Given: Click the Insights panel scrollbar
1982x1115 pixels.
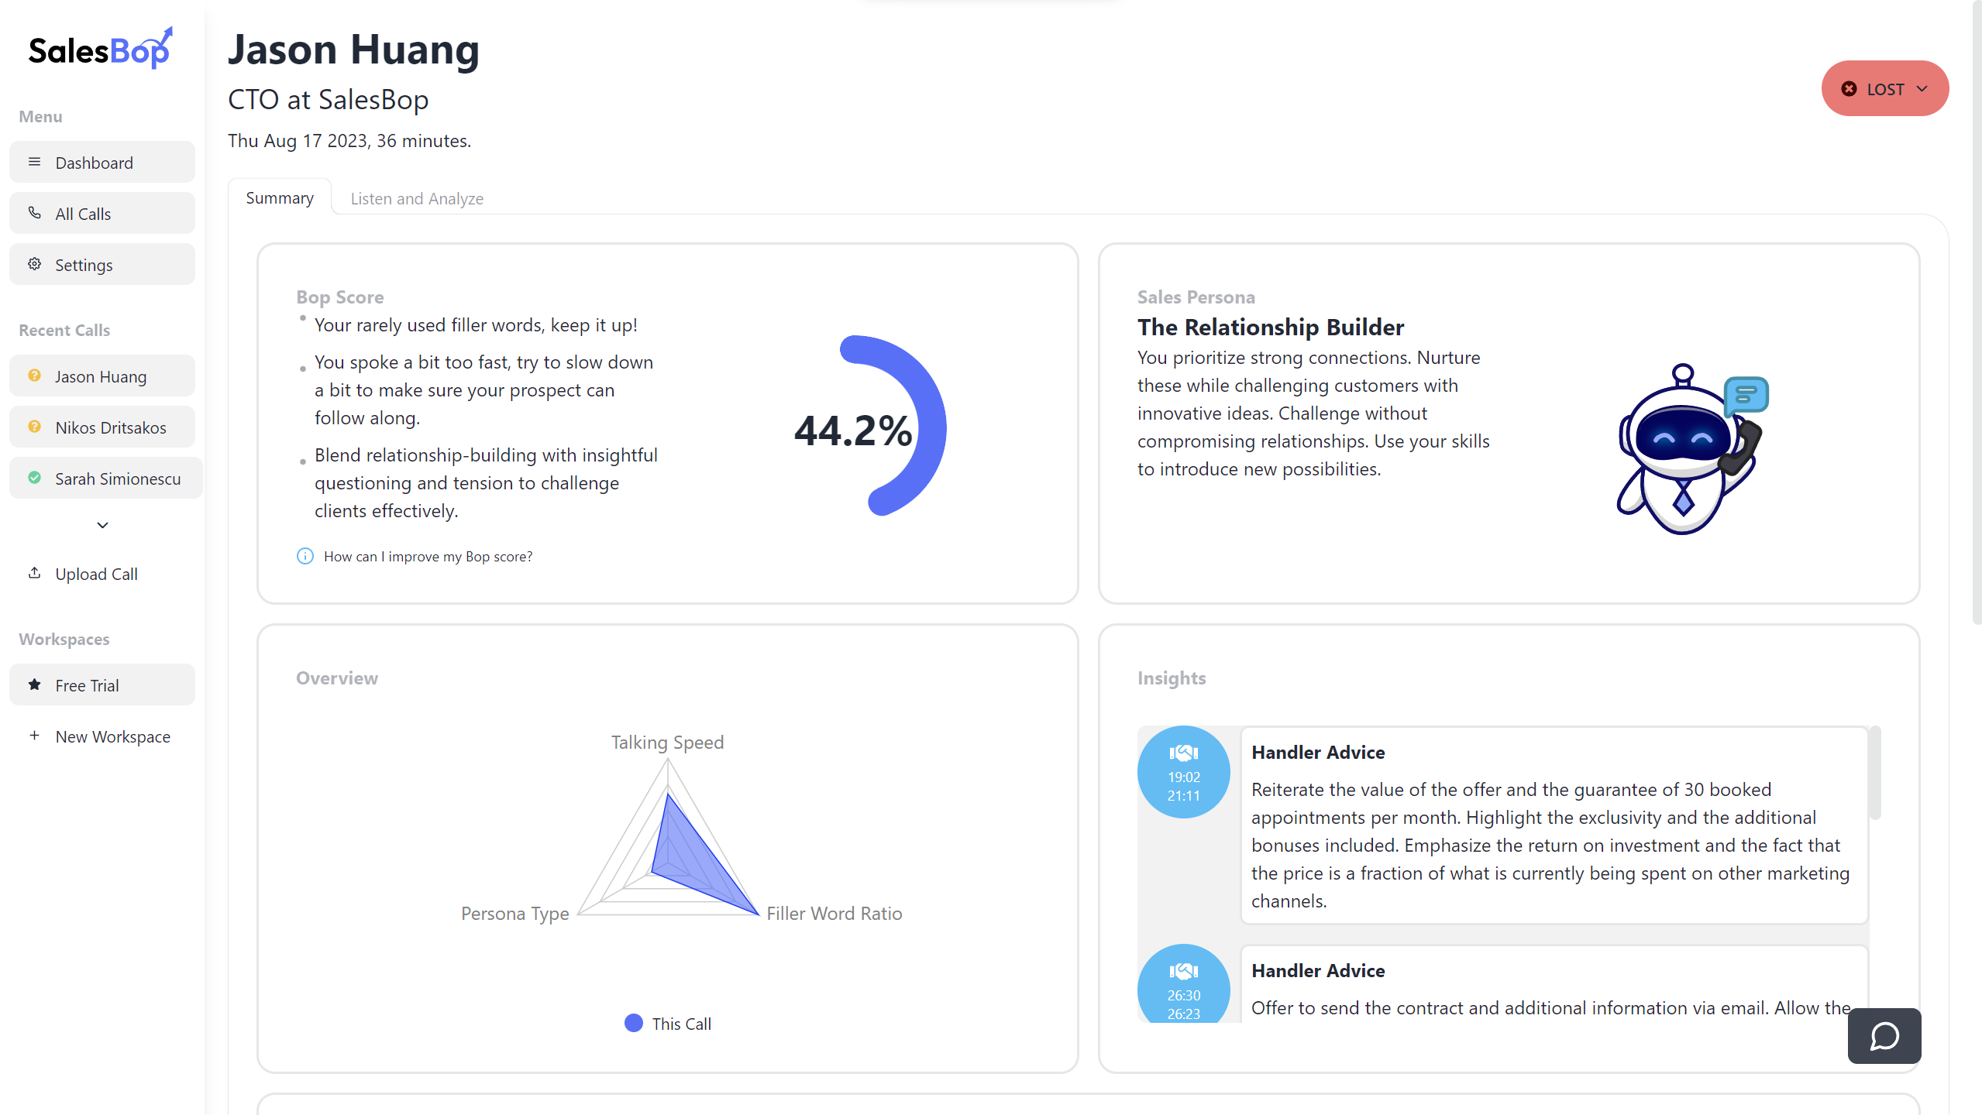Looking at the screenshot, I should 1875,773.
